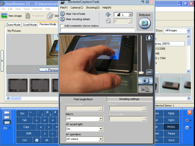Open Shooting(S) menu
195x146 pixels.
click(x=93, y=8)
